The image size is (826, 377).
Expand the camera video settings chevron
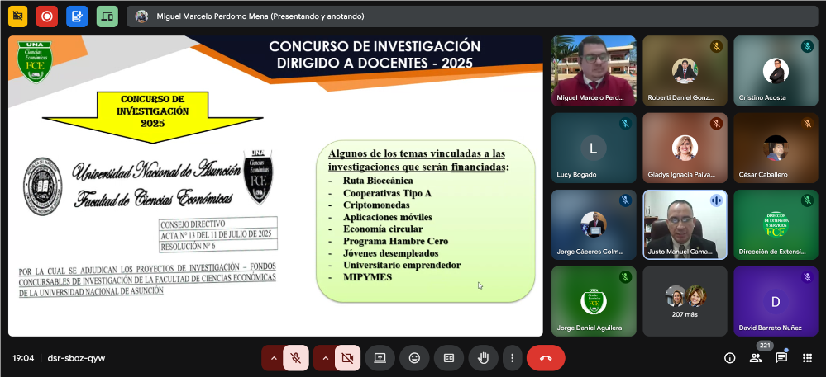325,358
